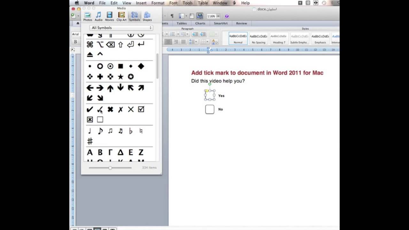Select justify paragraph button
The height and width of the screenshot is (230, 409).
tap(183, 42)
